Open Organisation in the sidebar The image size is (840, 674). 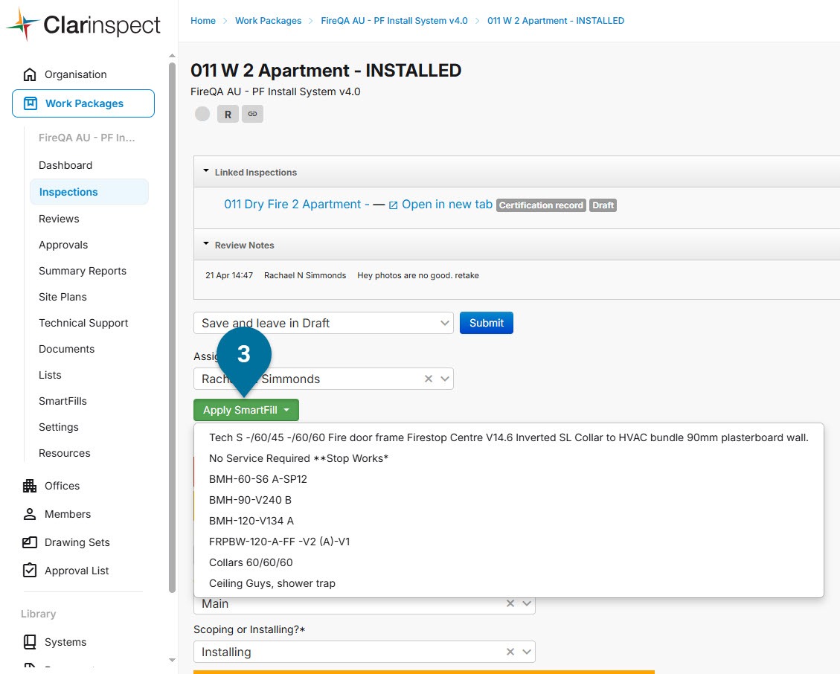click(x=76, y=74)
